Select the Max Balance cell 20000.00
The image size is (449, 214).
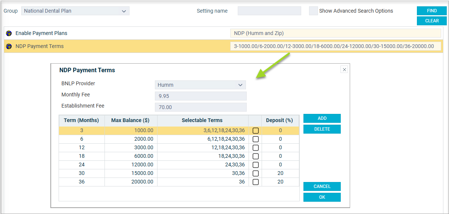tap(131, 182)
